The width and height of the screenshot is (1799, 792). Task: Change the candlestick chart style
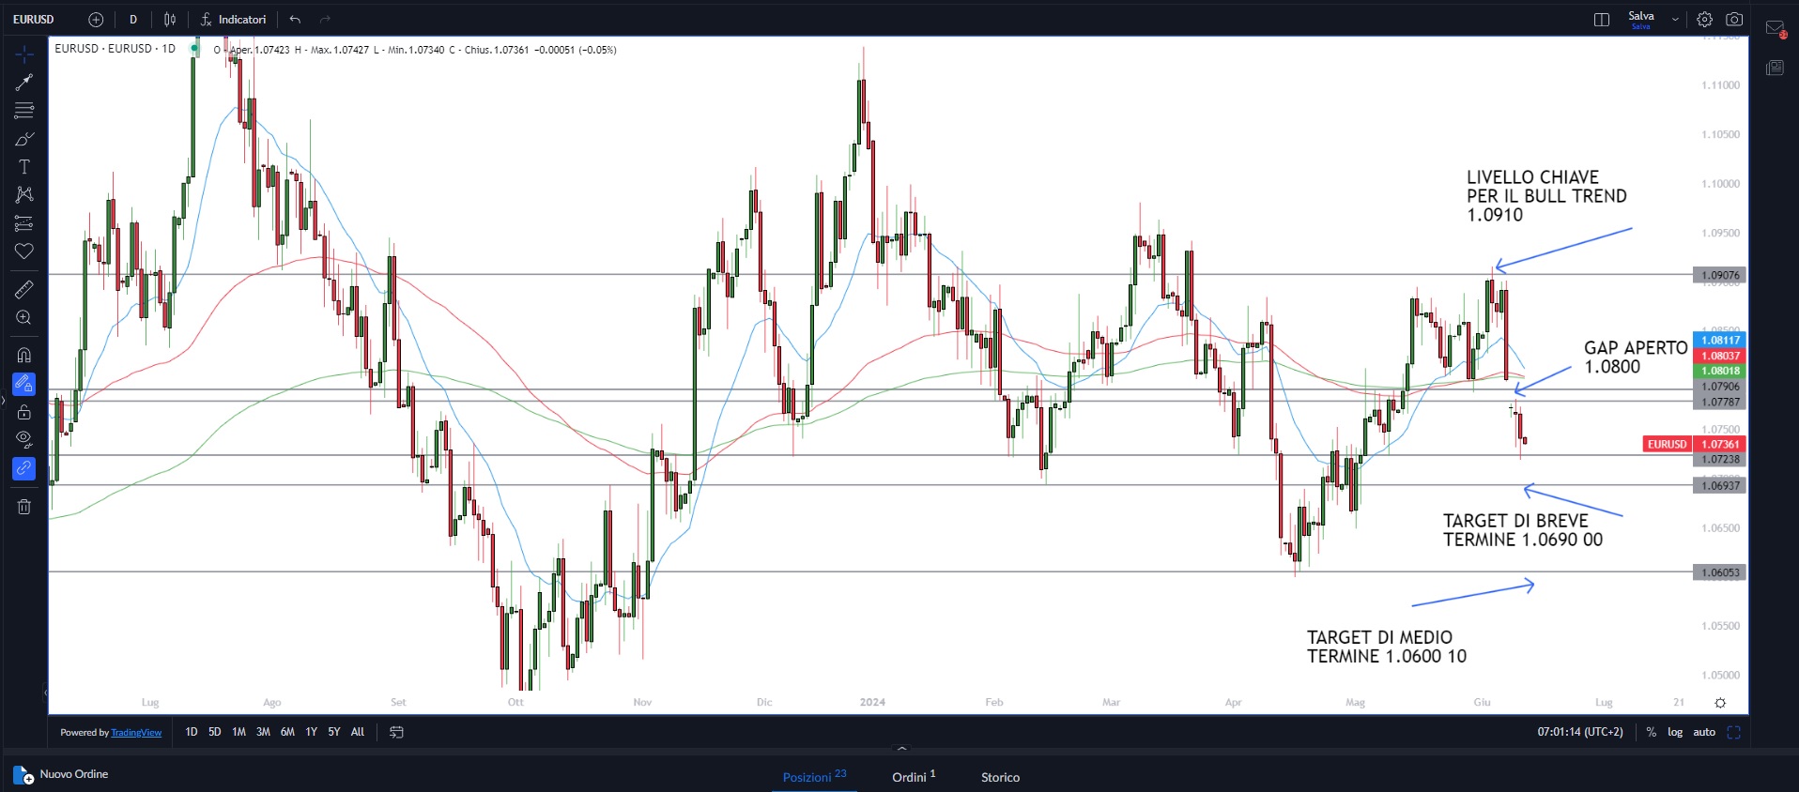pos(170,20)
